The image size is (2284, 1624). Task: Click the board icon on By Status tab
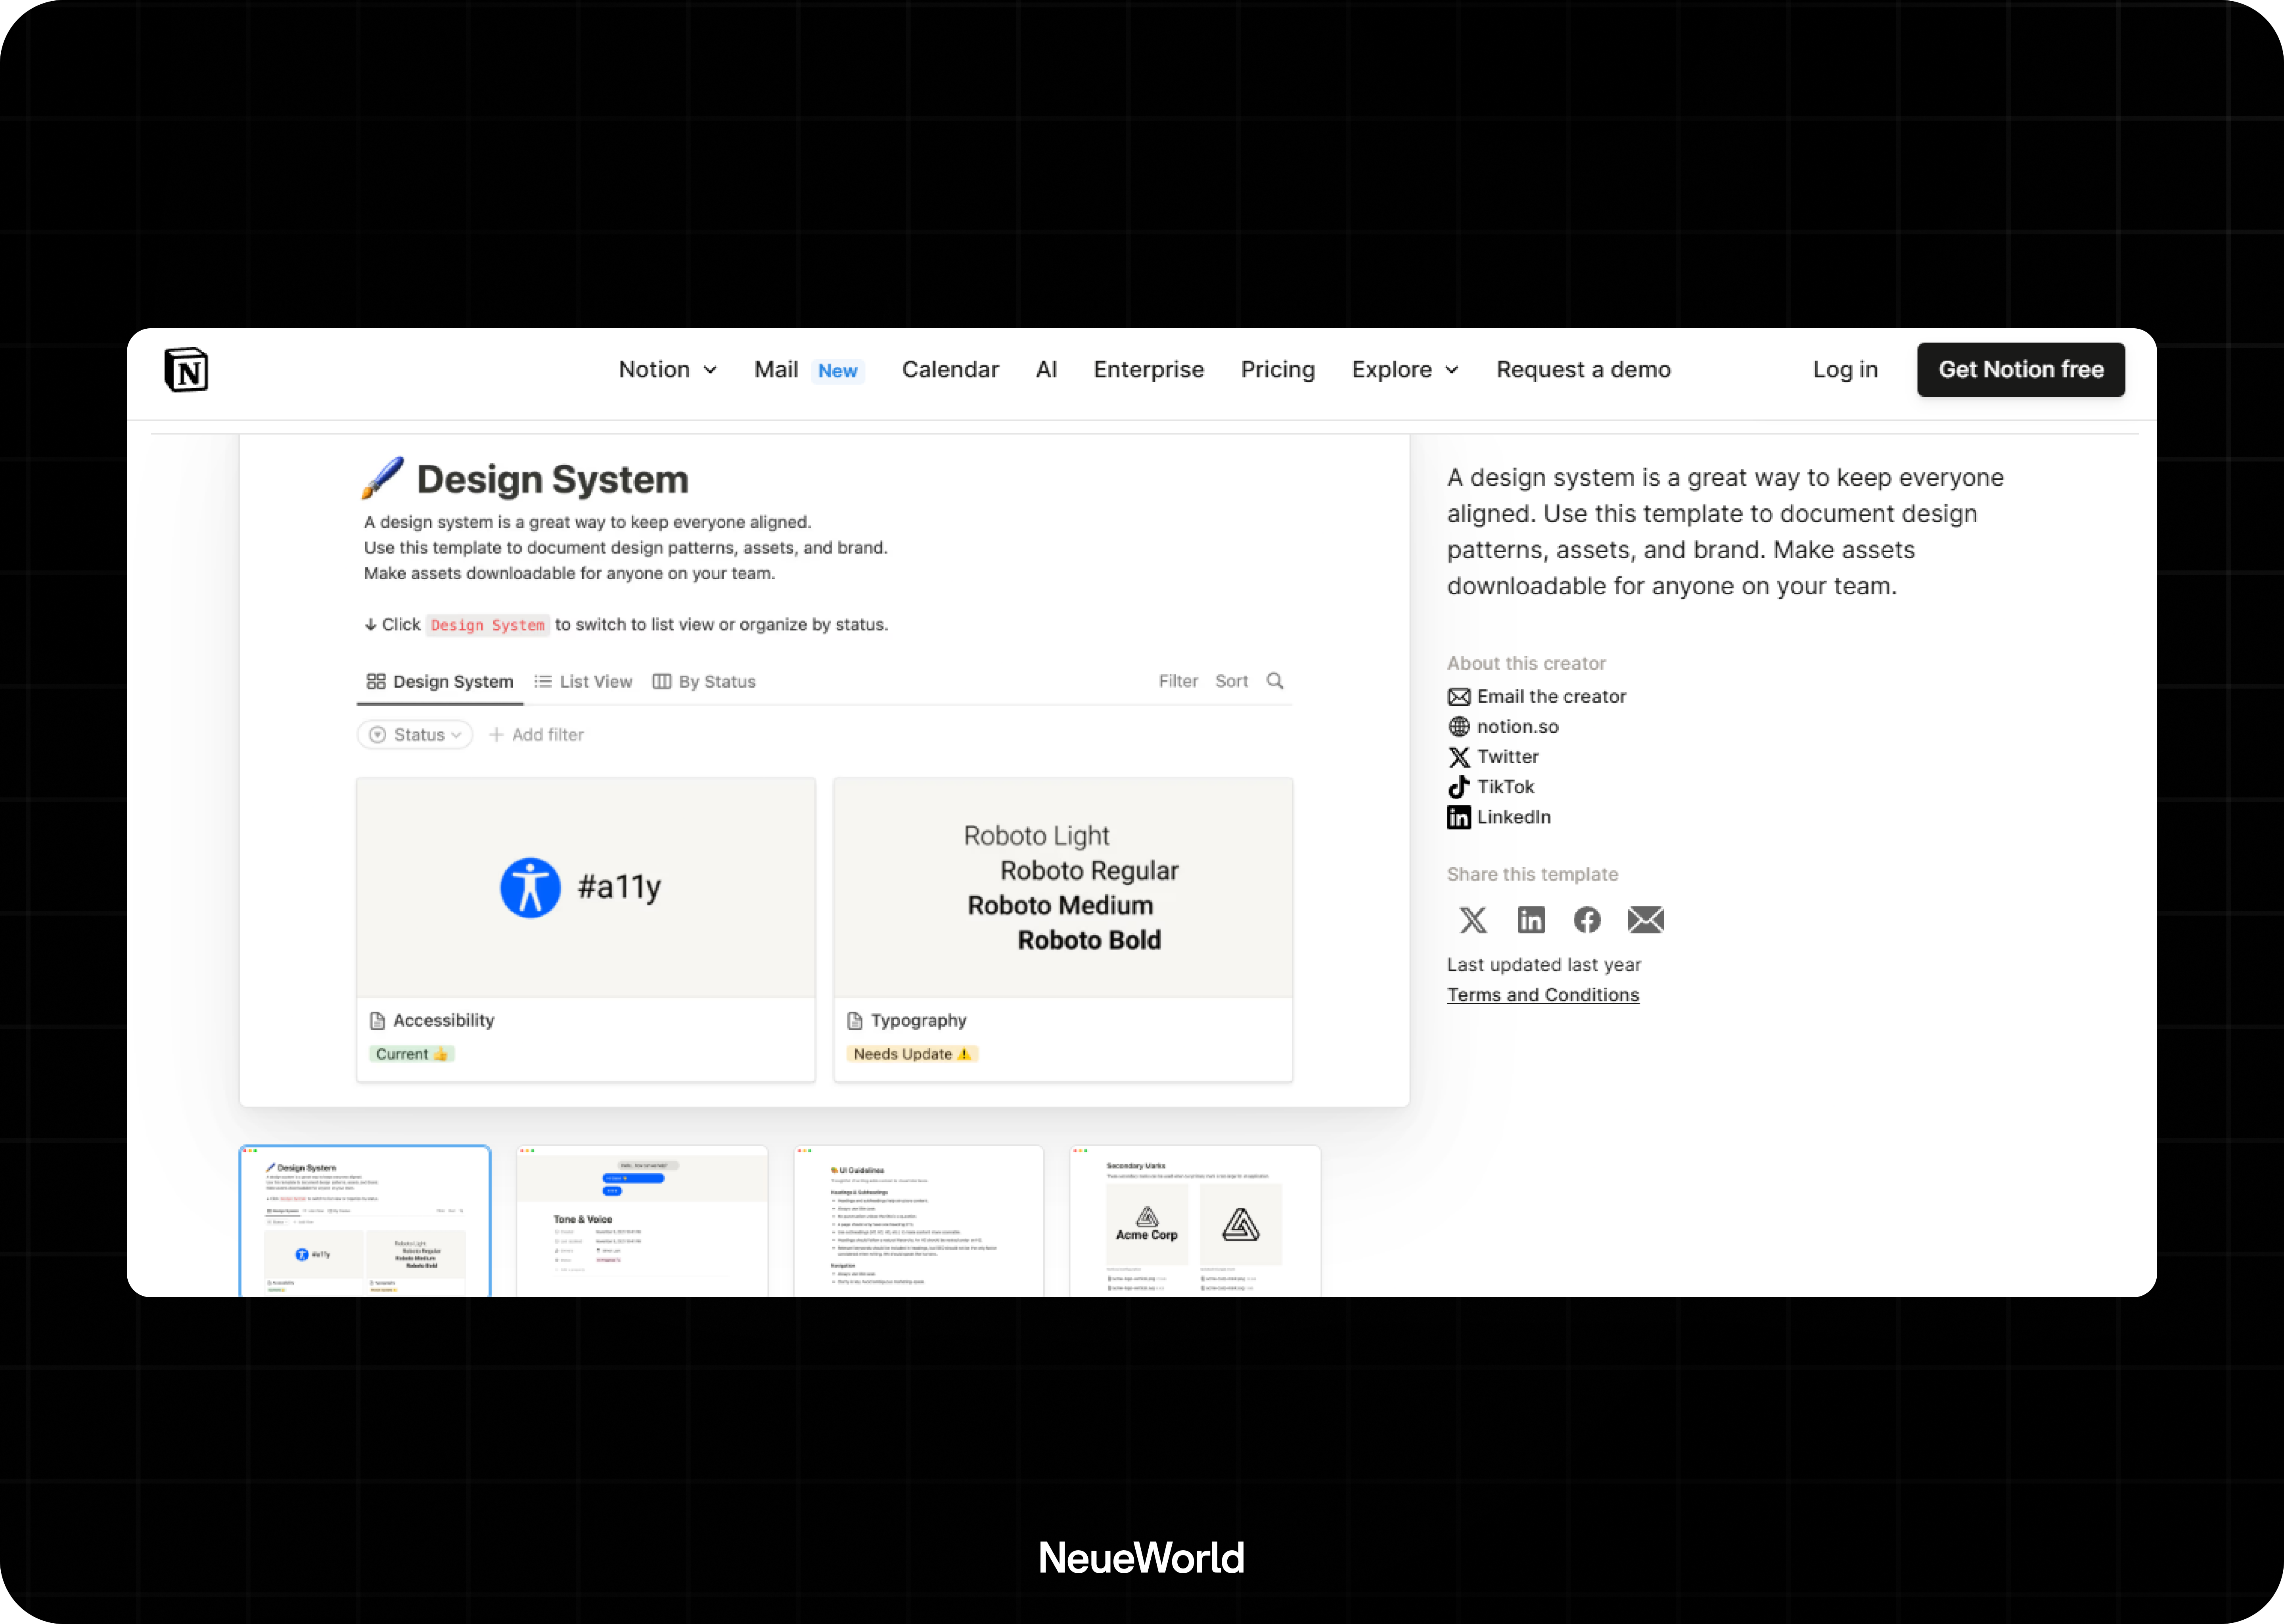661,682
